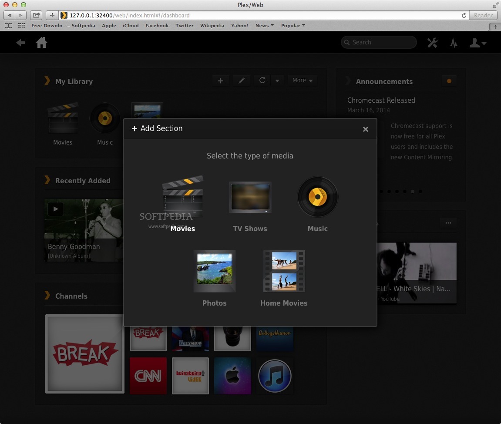Add a library section plus button
Viewport: 501px width, 424px height.
pos(220,81)
